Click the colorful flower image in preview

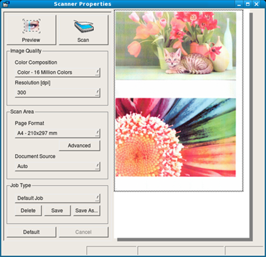(176, 138)
